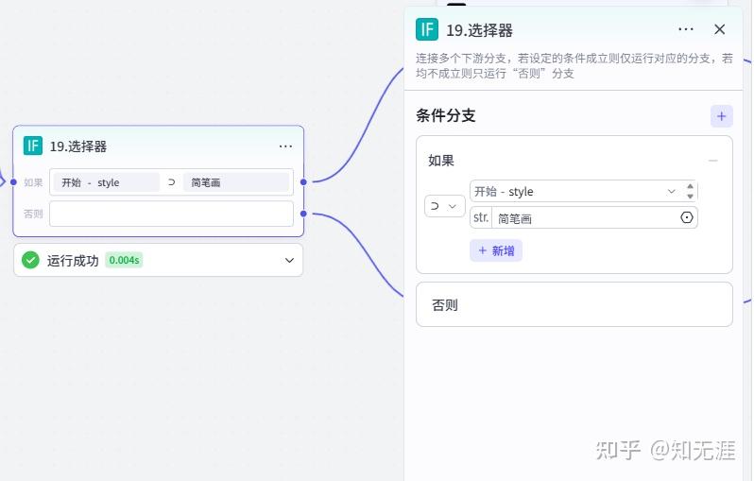Open the three-dot menu in the side panel
The width and height of the screenshot is (754, 481).
[x=686, y=29]
